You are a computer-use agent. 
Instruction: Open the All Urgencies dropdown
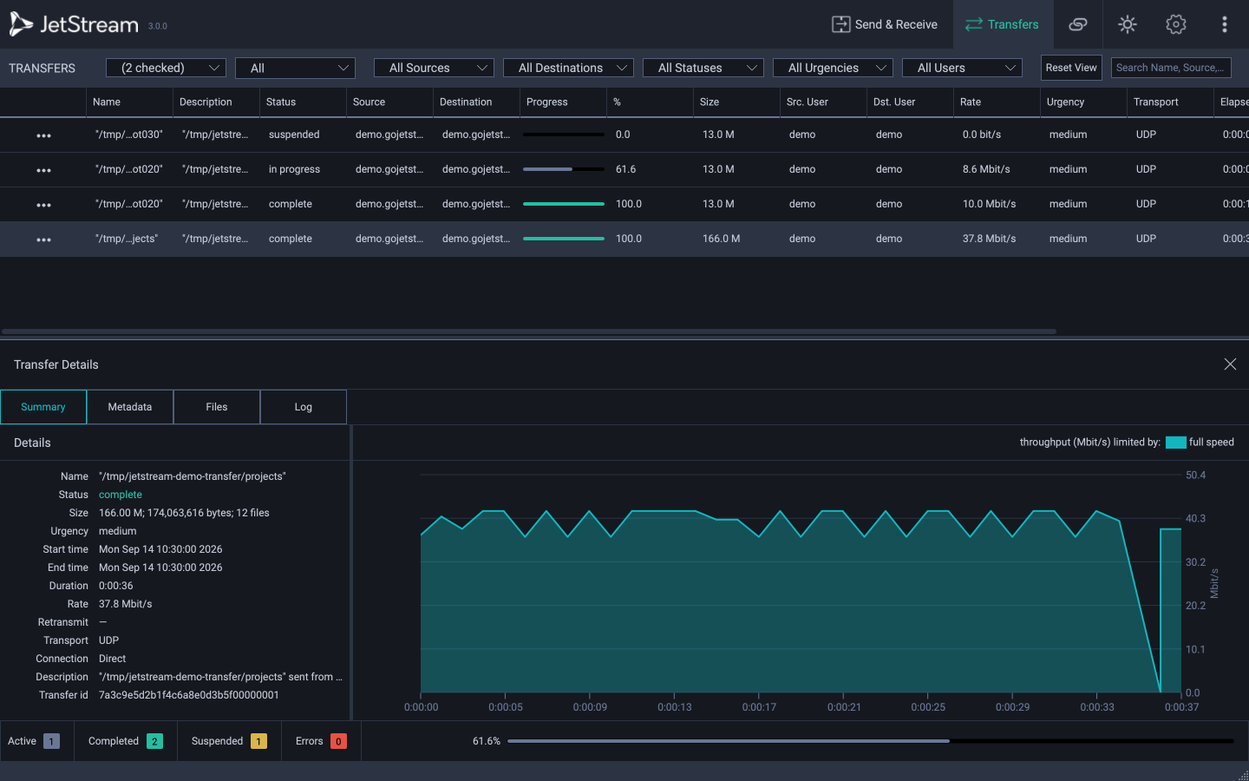point(833,68)
